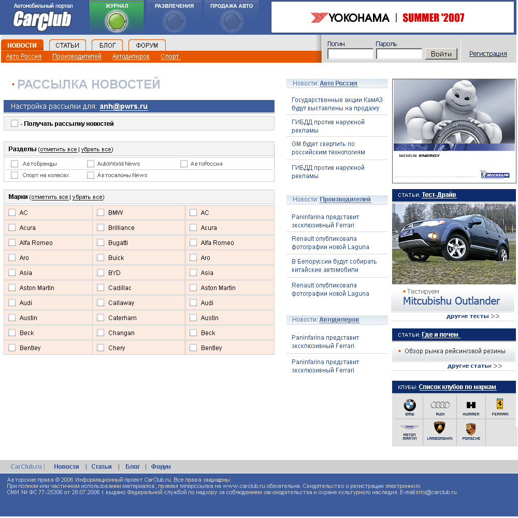The width and height of the screenshot is (518, 518).
Task: Click the Войти login button
Action: [x=441, y=54]
